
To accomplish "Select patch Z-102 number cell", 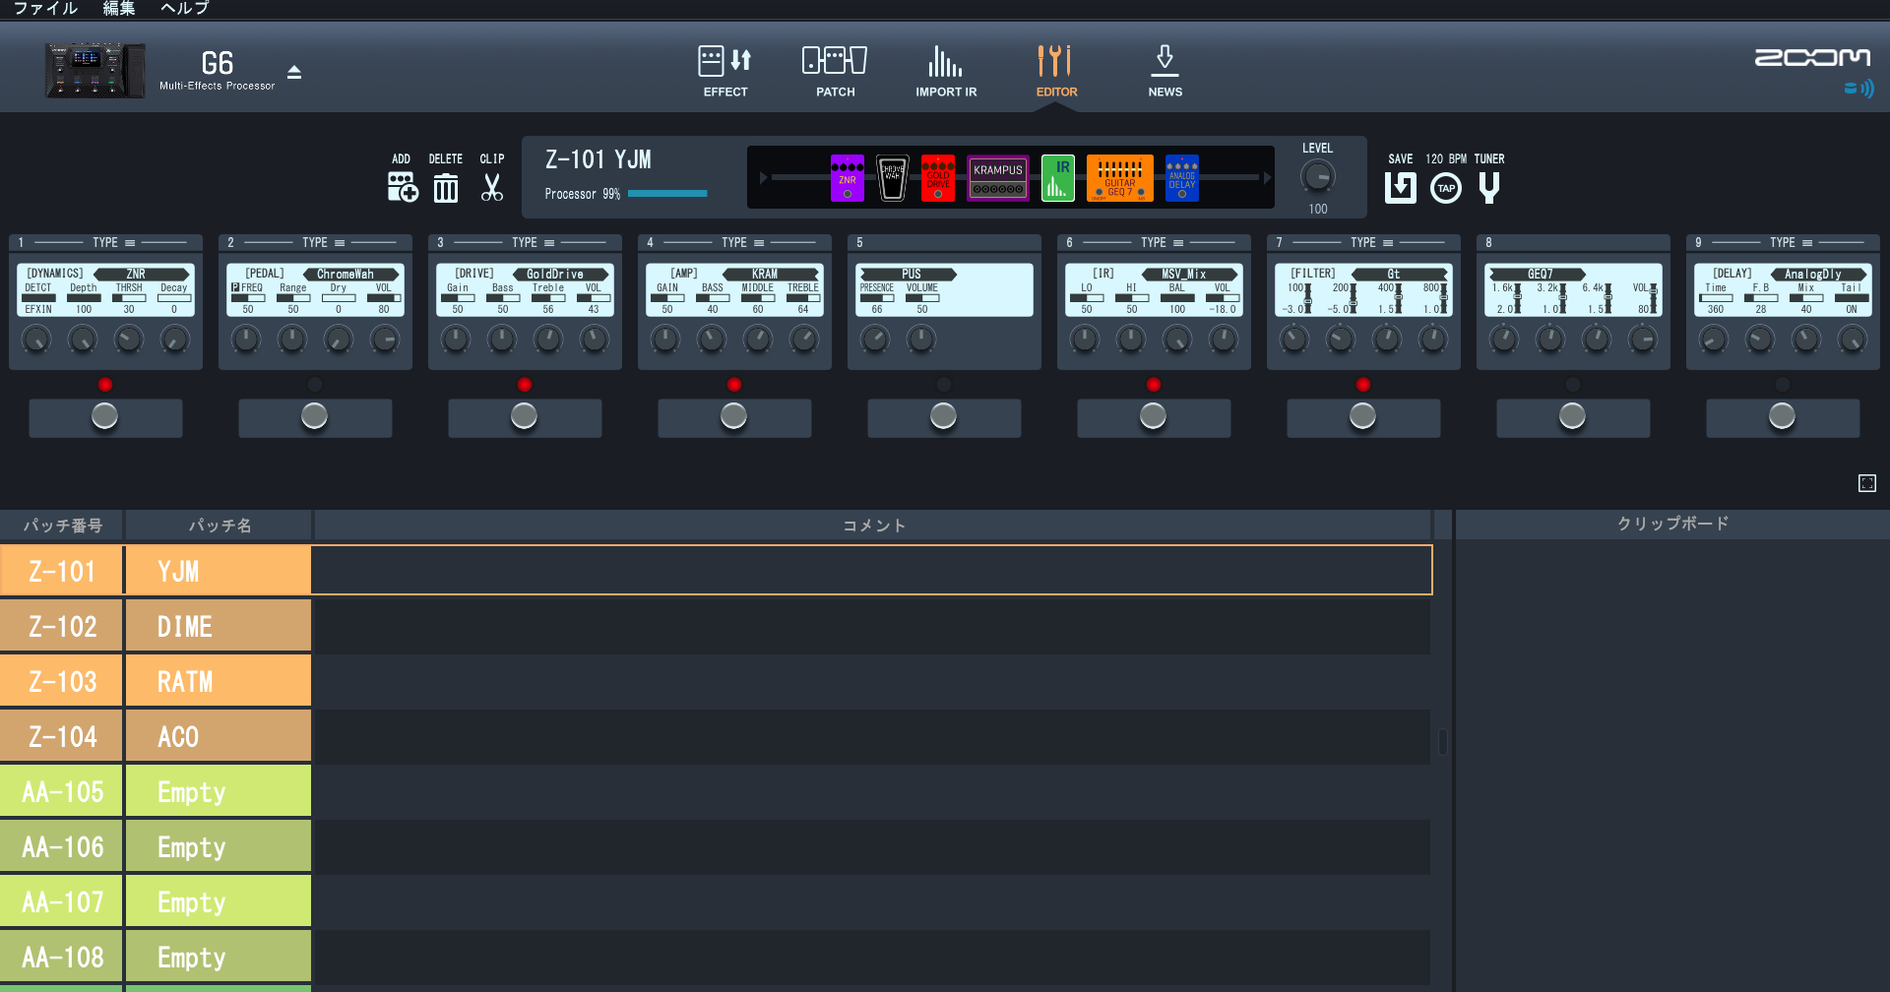I will [62, 626].
